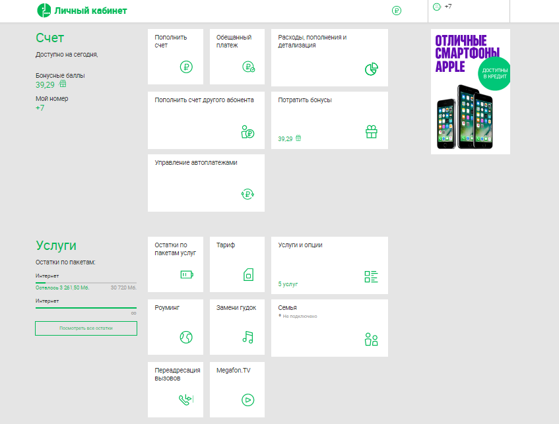Click the play icon in Megafon.TV tile

point(247,400)
